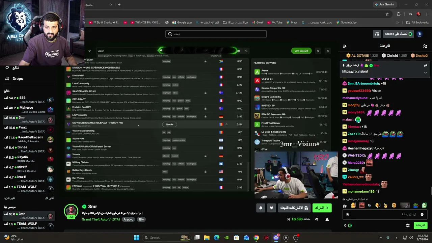
Task: Open Gmail bookmark in bookmarks bar
Action: [257, 23]
